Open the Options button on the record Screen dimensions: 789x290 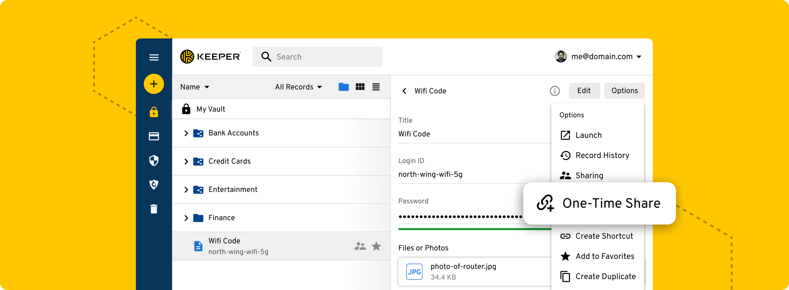624,91
